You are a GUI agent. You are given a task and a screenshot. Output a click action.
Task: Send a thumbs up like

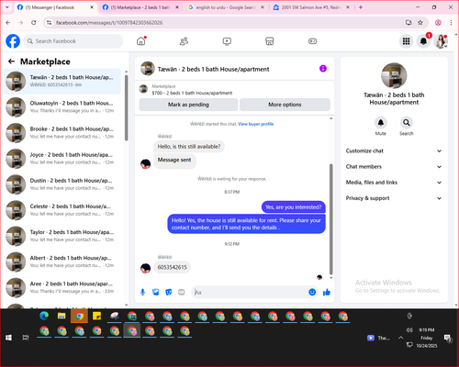pyautogui.click(x=327, y=292)
